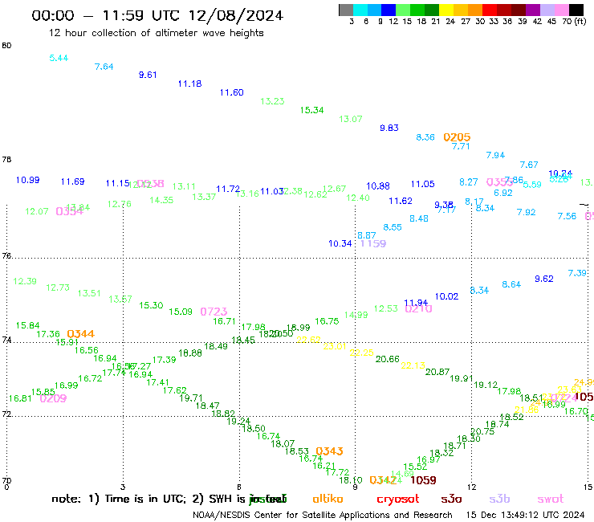Click the timestamp '15 Dec 13:49:12 UTC 2024'
Viewport: 594px width, 522px height.
[x=525, y=515]
